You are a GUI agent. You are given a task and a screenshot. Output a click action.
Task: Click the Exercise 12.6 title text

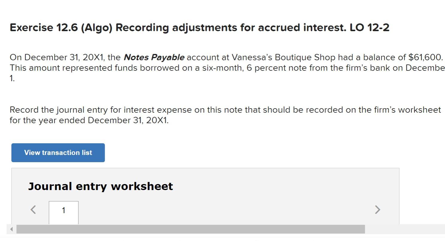199,28
